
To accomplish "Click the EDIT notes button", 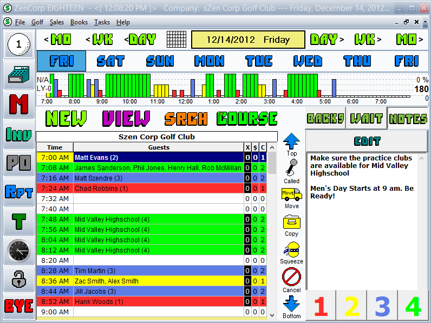I will point(367,141).
